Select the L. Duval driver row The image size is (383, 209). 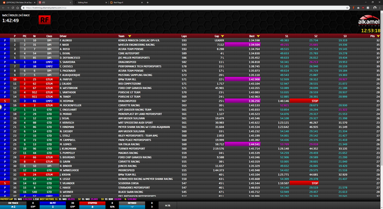pos(190,53)
